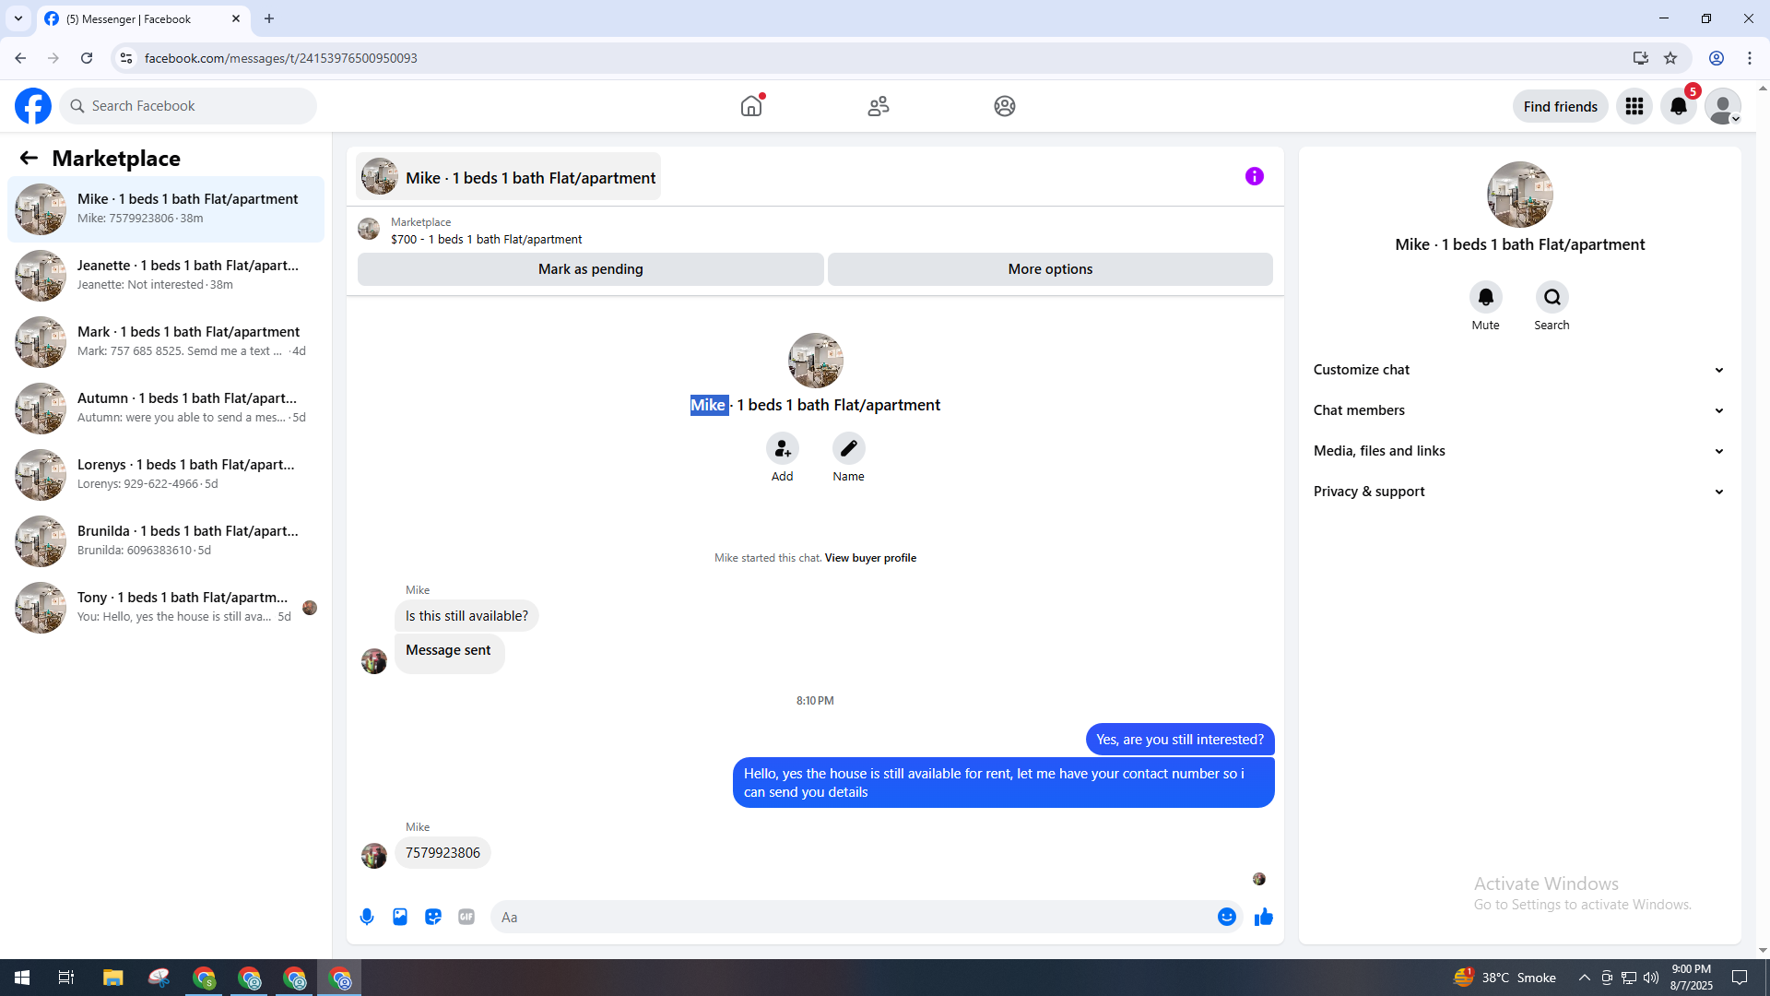Image resolution: width=1770 pixels, height=996 pixels.
Task: Send a voice clip with microphone icon
Action: (x=367, y=917)
